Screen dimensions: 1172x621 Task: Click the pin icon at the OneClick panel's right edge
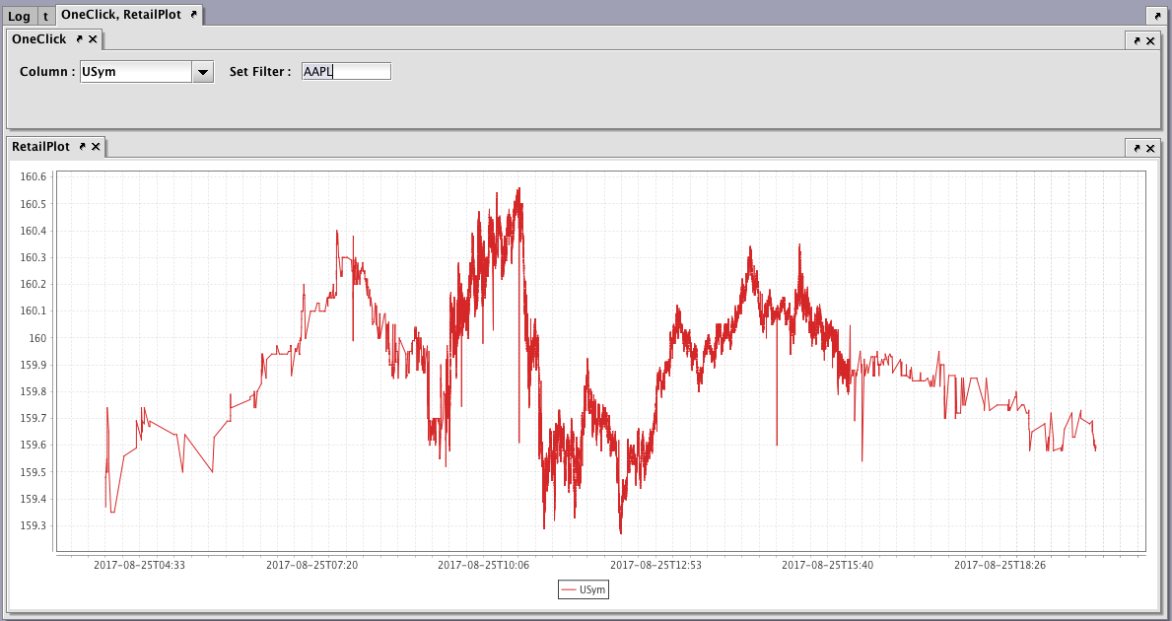point(1137,41)
